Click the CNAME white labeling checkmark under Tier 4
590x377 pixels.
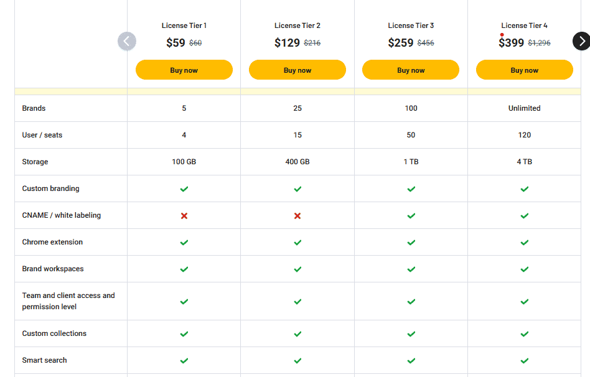click(524, 215)
